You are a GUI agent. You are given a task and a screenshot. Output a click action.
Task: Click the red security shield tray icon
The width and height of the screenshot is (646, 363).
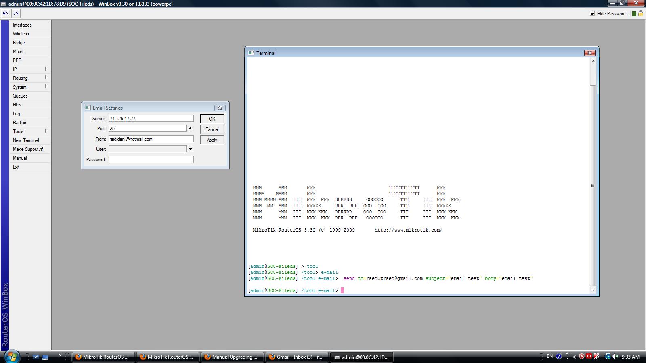(582, 356)
